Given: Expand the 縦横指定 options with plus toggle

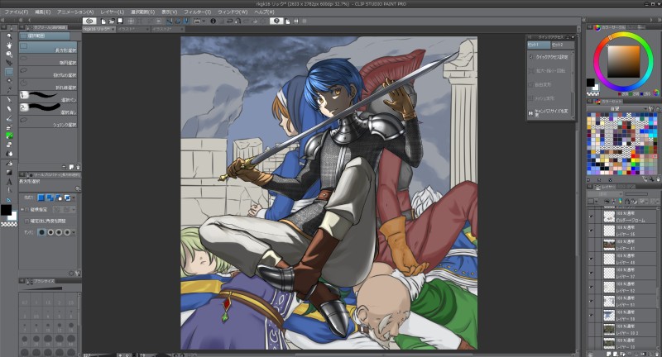Looking at the screenshot, I should 22,209.
